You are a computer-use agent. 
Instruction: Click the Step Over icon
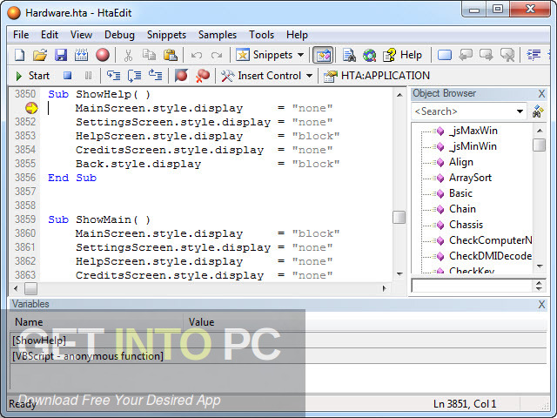[134, 76]
